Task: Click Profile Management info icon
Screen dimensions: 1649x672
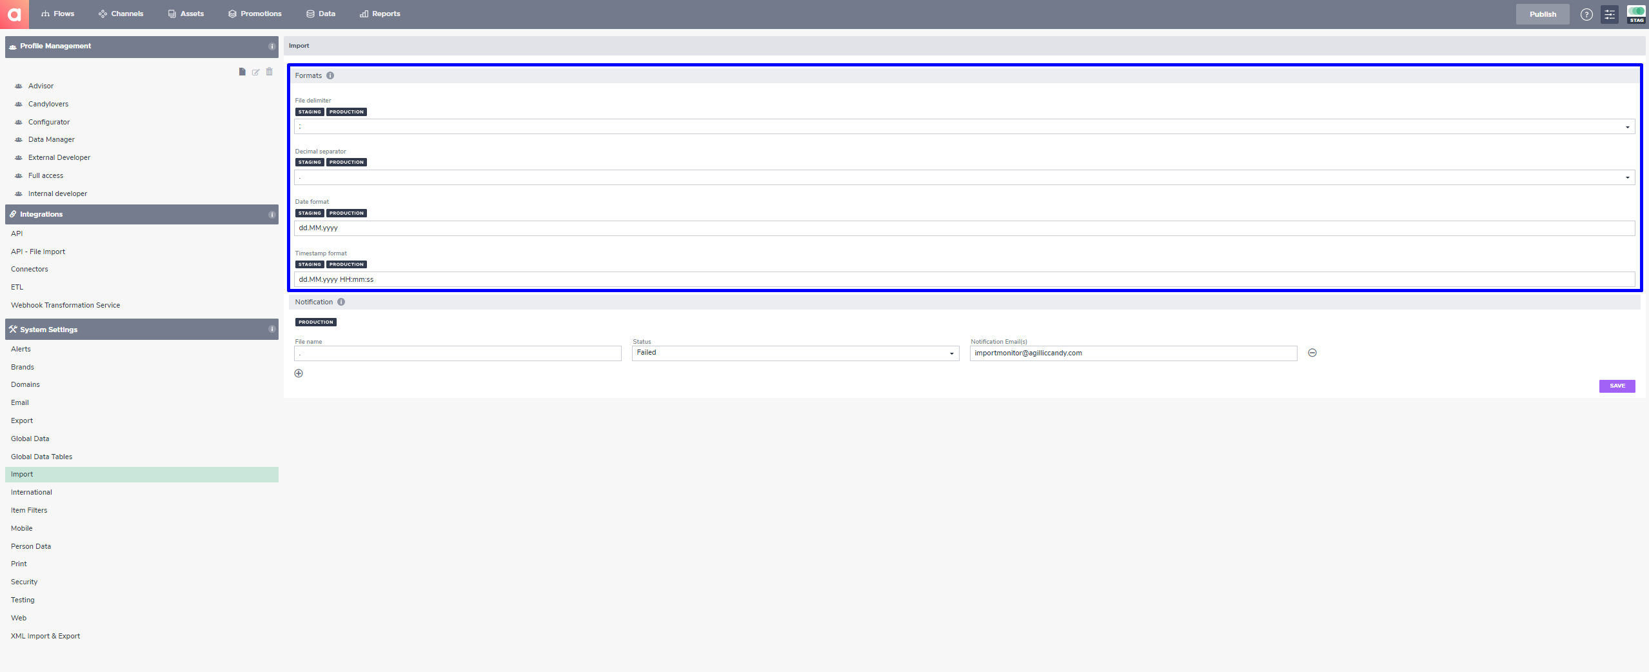Action: [272, 46]
